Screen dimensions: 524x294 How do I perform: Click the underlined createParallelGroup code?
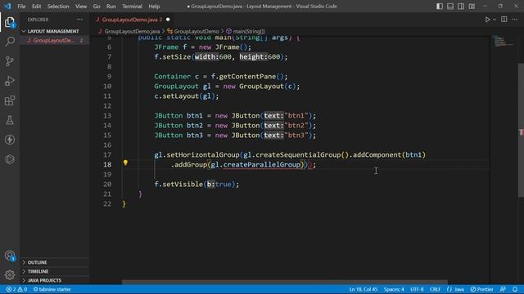tap(262, 165)
